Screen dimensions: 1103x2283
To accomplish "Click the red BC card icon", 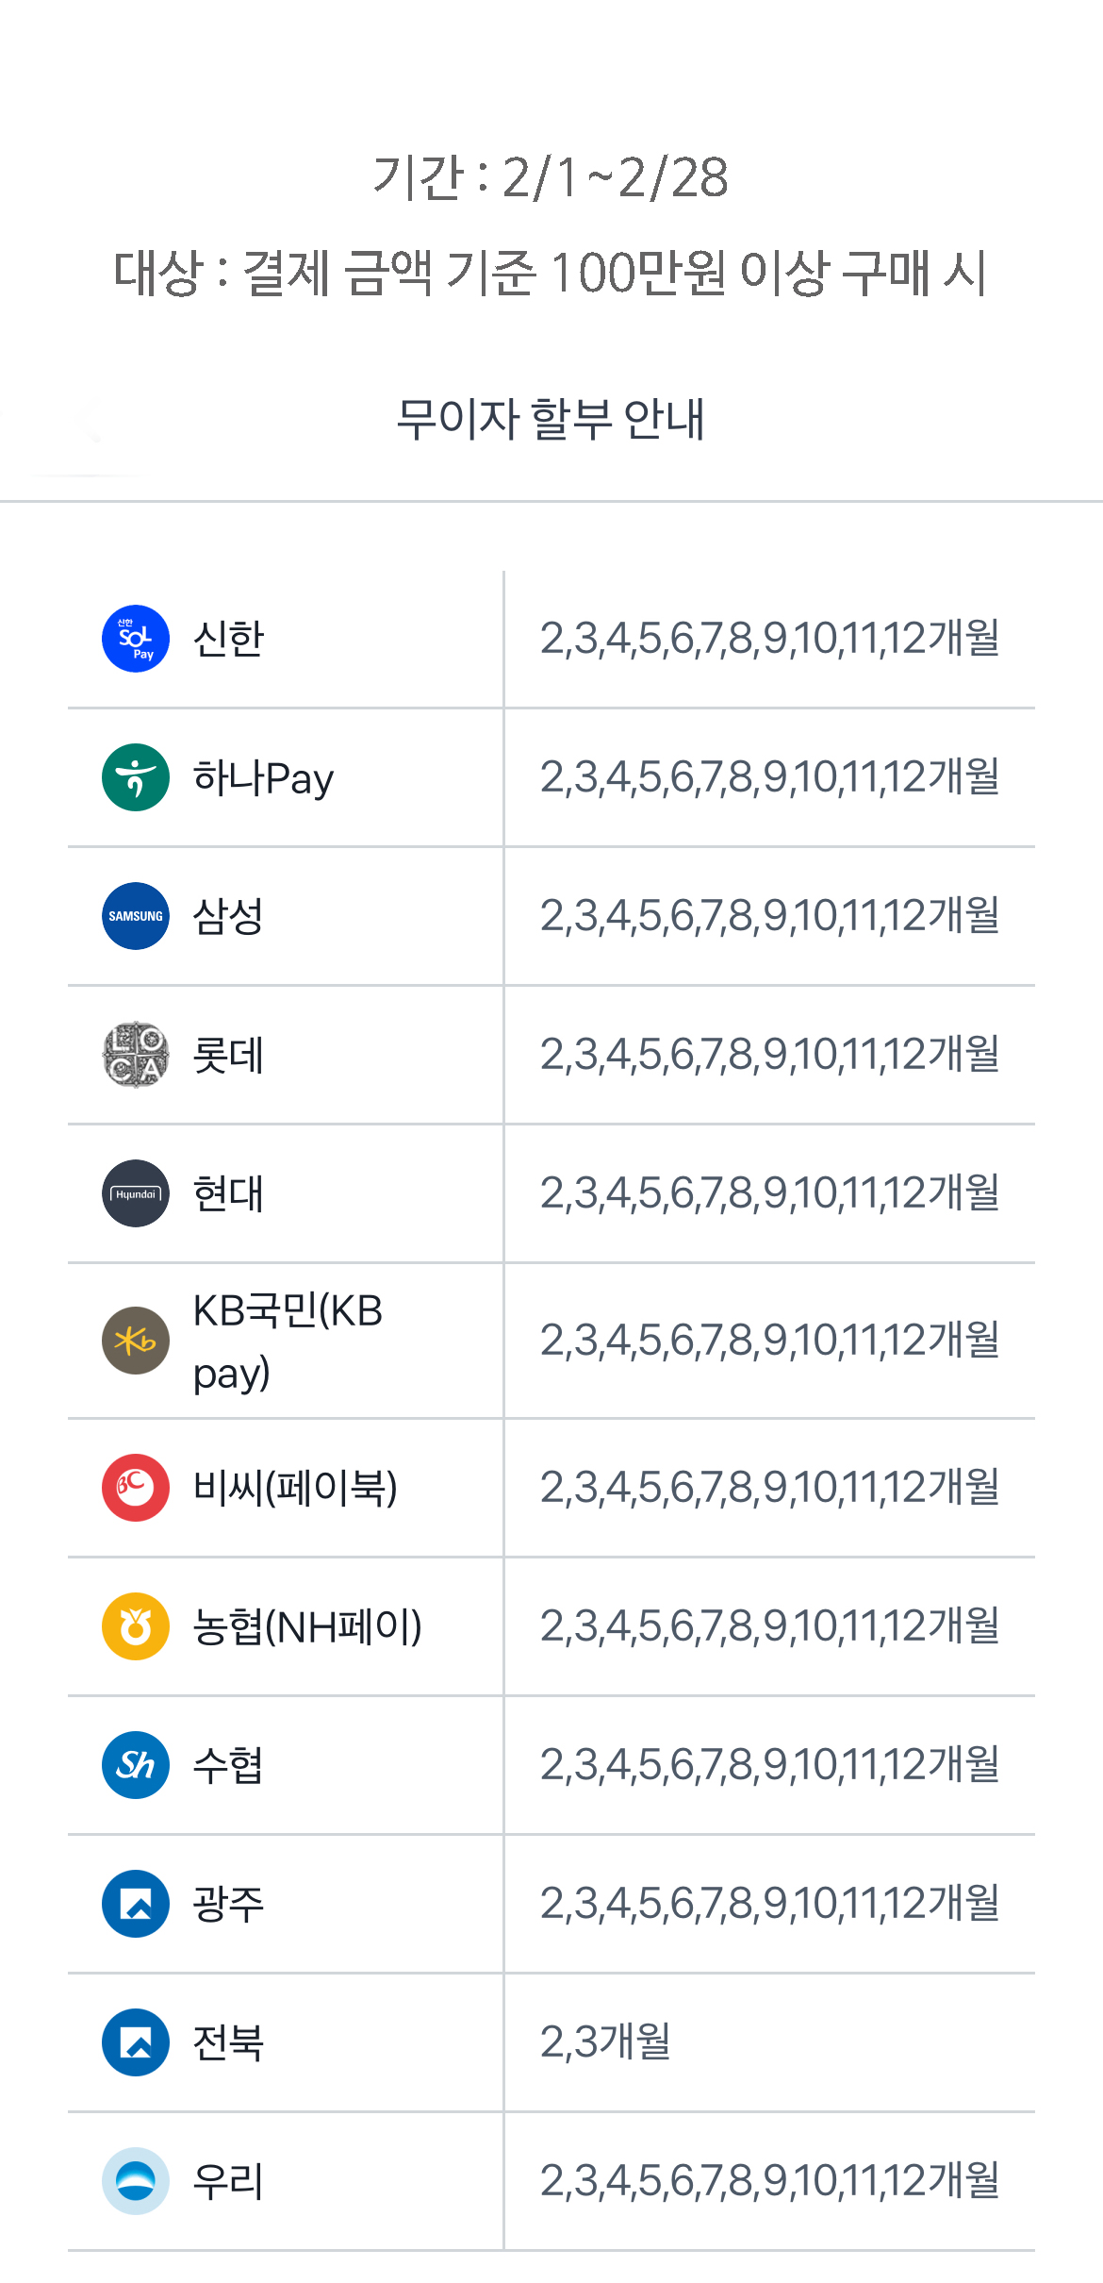I will [x=136, y=1488].
